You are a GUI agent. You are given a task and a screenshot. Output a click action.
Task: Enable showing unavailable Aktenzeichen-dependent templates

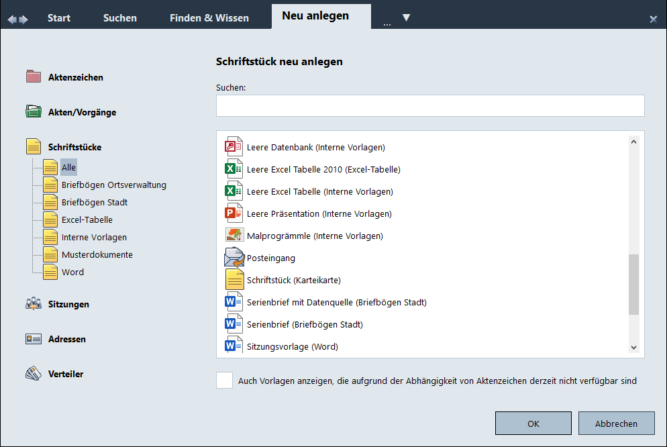tap(224, 381)
